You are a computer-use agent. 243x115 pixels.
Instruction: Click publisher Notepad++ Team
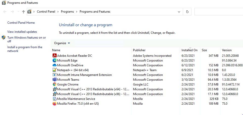pos(145,70)
